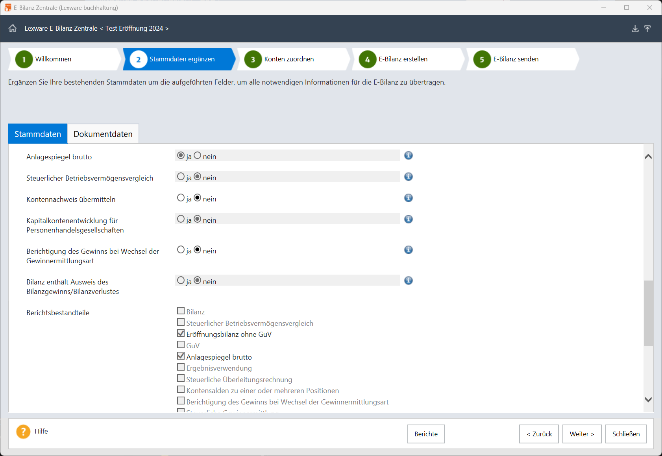Go to step 1 Willkommen

point(65,59)
